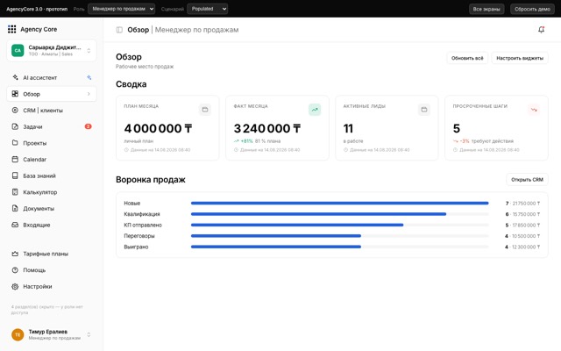Click the +81% plan indicator
561x351 pixels.
click(x=244, y=141)
